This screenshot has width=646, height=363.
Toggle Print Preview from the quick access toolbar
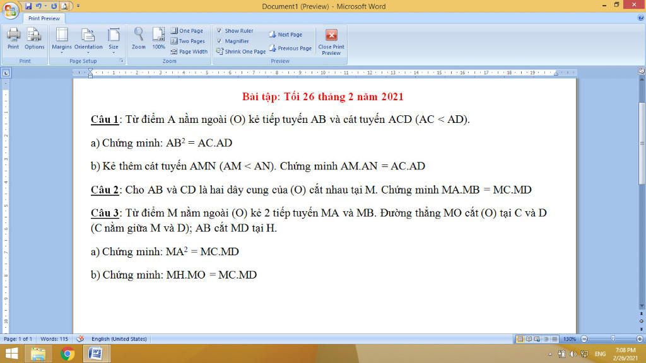pos(64,6)
